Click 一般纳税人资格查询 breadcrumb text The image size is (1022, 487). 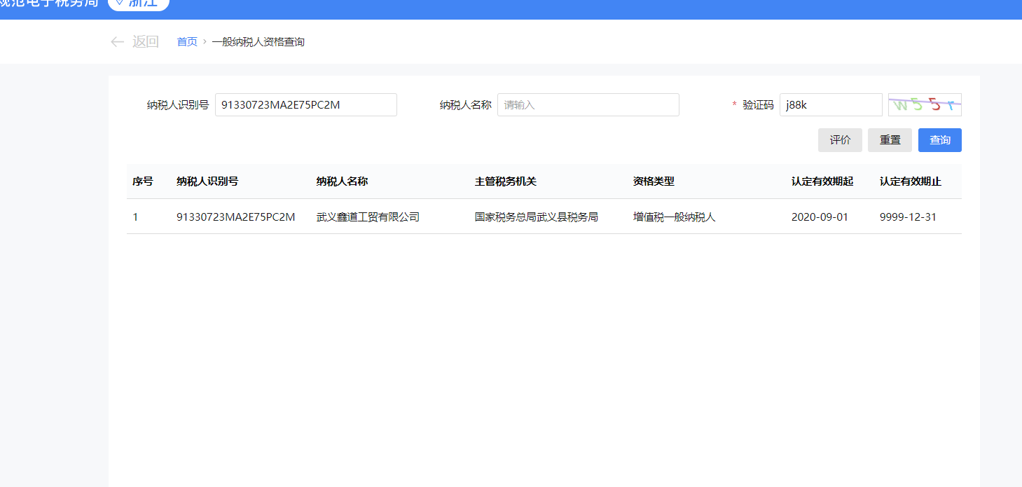(258, 42)
